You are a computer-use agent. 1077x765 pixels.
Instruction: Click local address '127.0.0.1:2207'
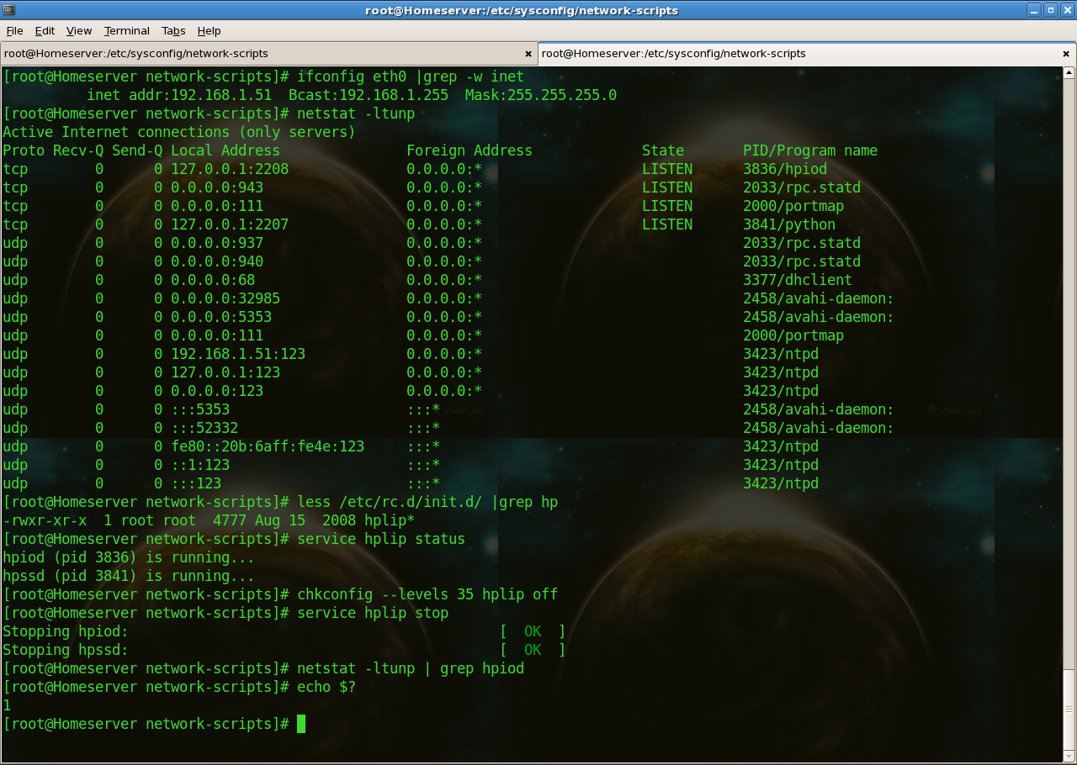click(230, 224)
